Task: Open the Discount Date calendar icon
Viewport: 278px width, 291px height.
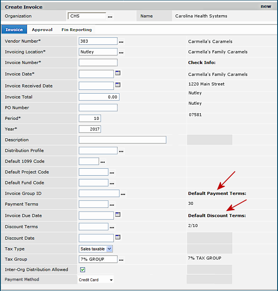Action: click(x=118, y=237)
